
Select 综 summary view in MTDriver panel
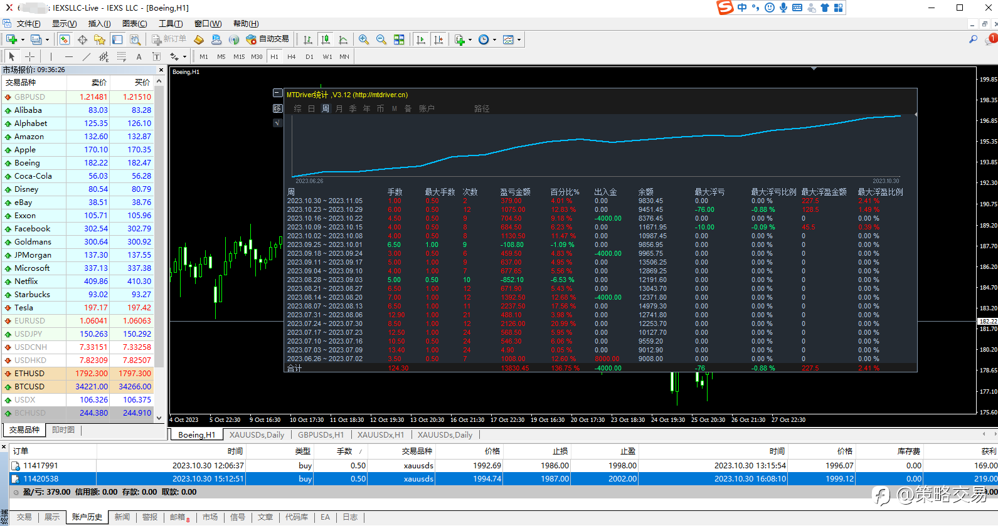(298, 108)
